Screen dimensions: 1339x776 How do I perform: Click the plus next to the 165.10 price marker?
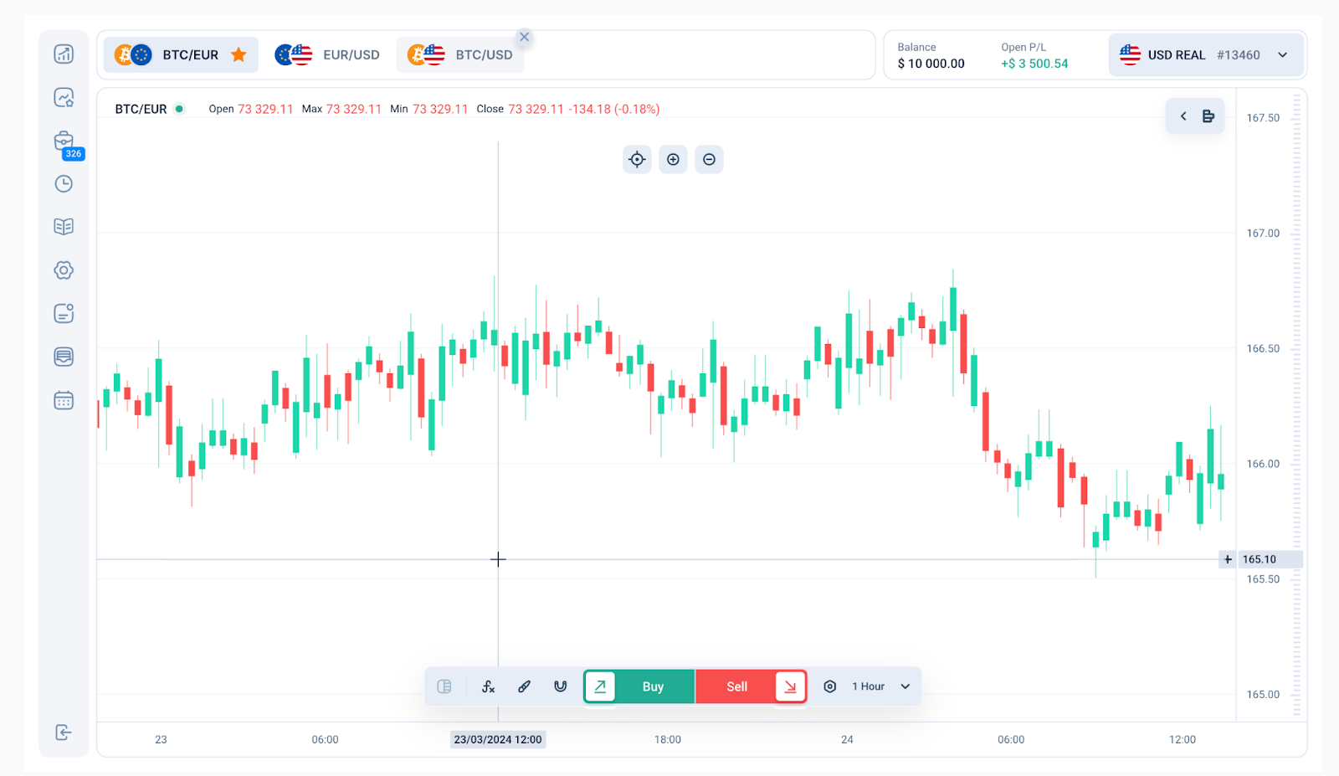[1227, 558]
